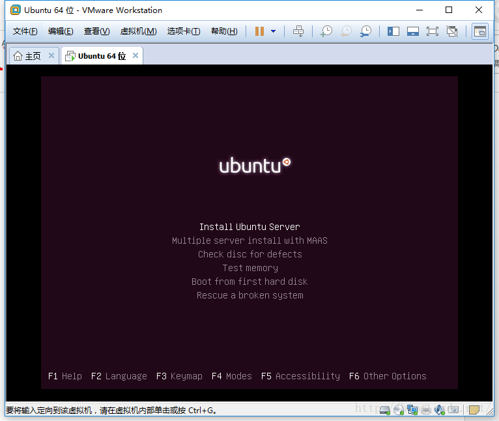Open the snapshot manager icon
This screenshot has height=421, width=499.
tap(365, 31)
